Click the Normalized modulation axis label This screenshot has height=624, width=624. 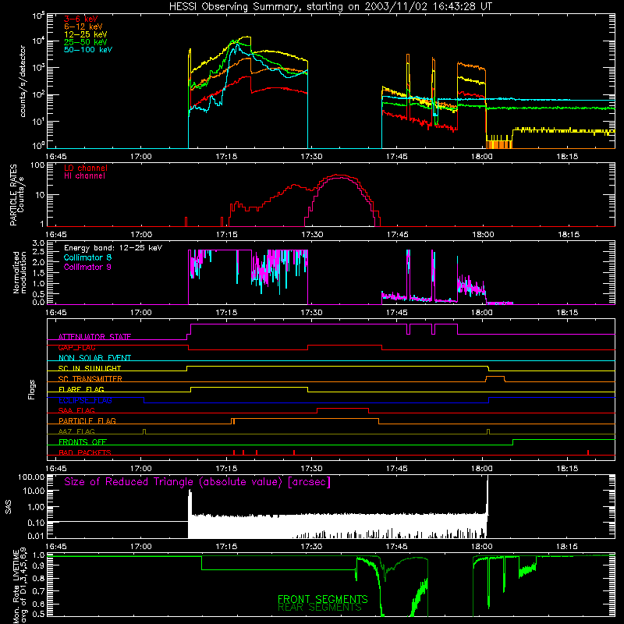coord(19,272)
